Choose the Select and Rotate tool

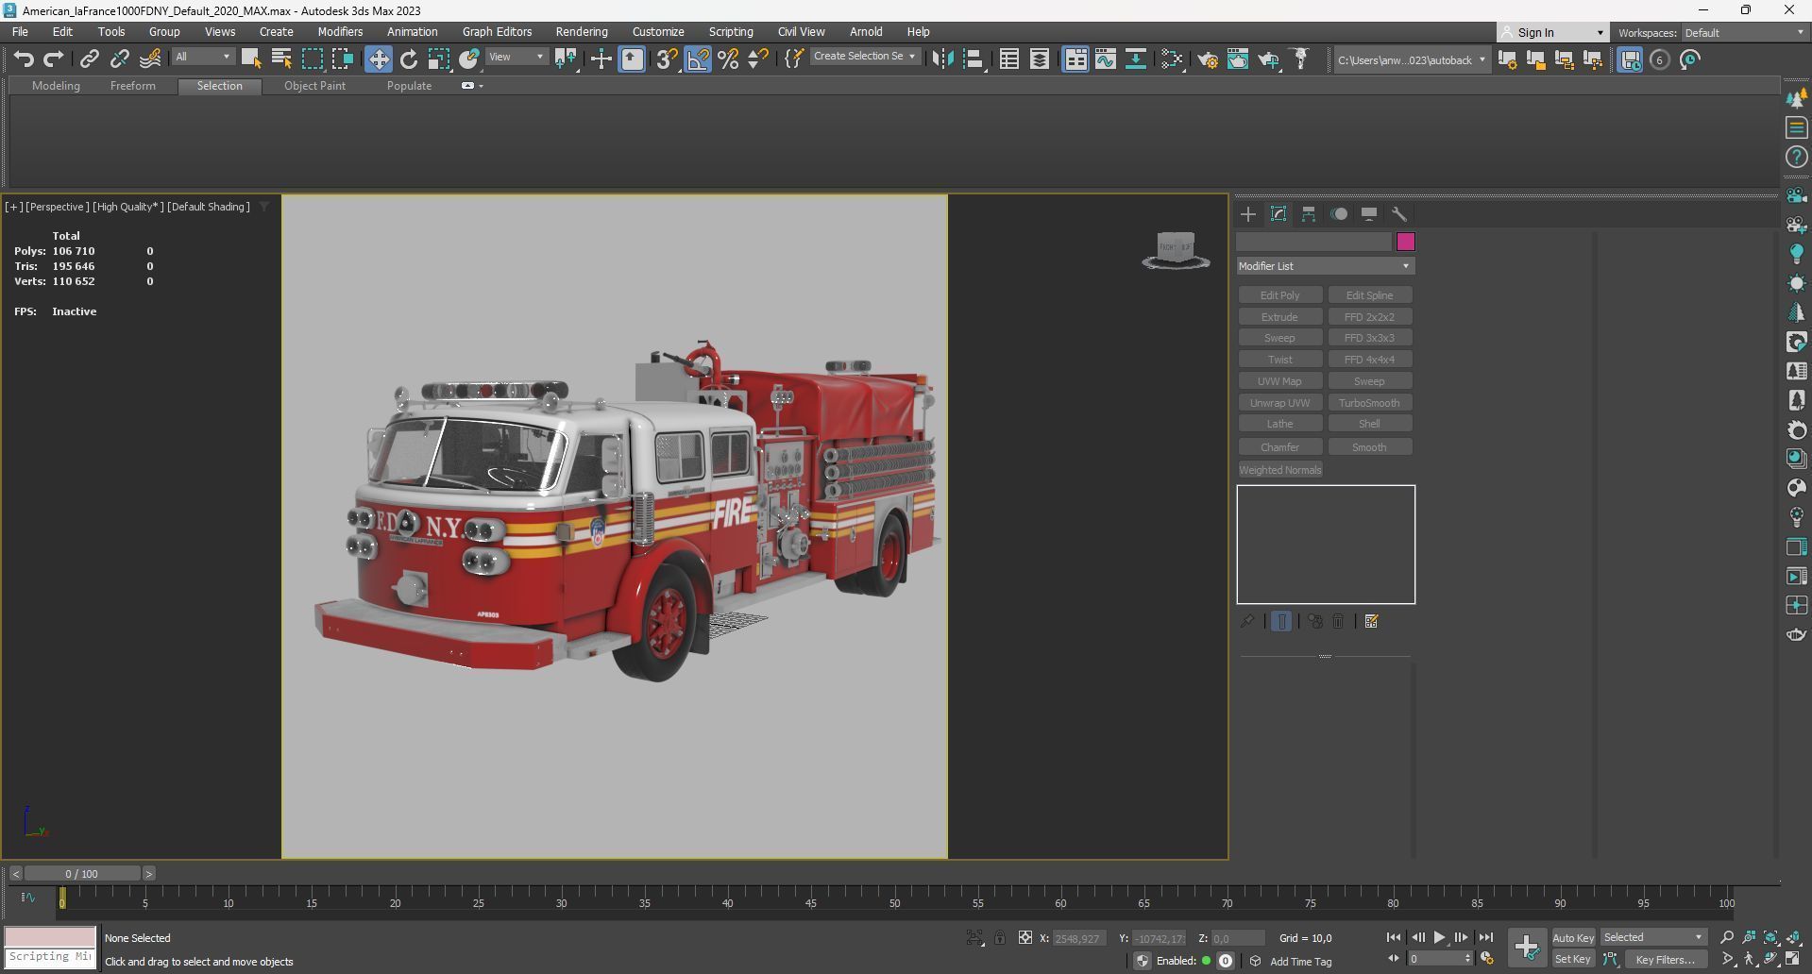pos(408,59)
